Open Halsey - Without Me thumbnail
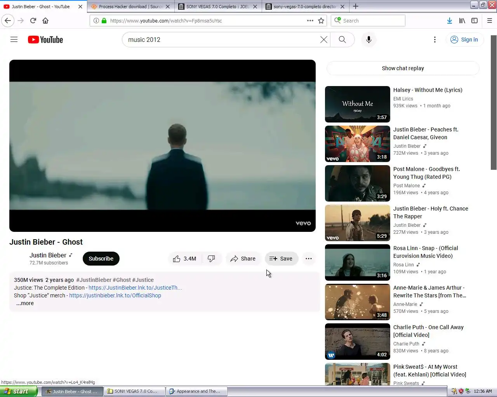Image resolution: width=497 pixels, height=397 pixels. [x=358, y=104]
